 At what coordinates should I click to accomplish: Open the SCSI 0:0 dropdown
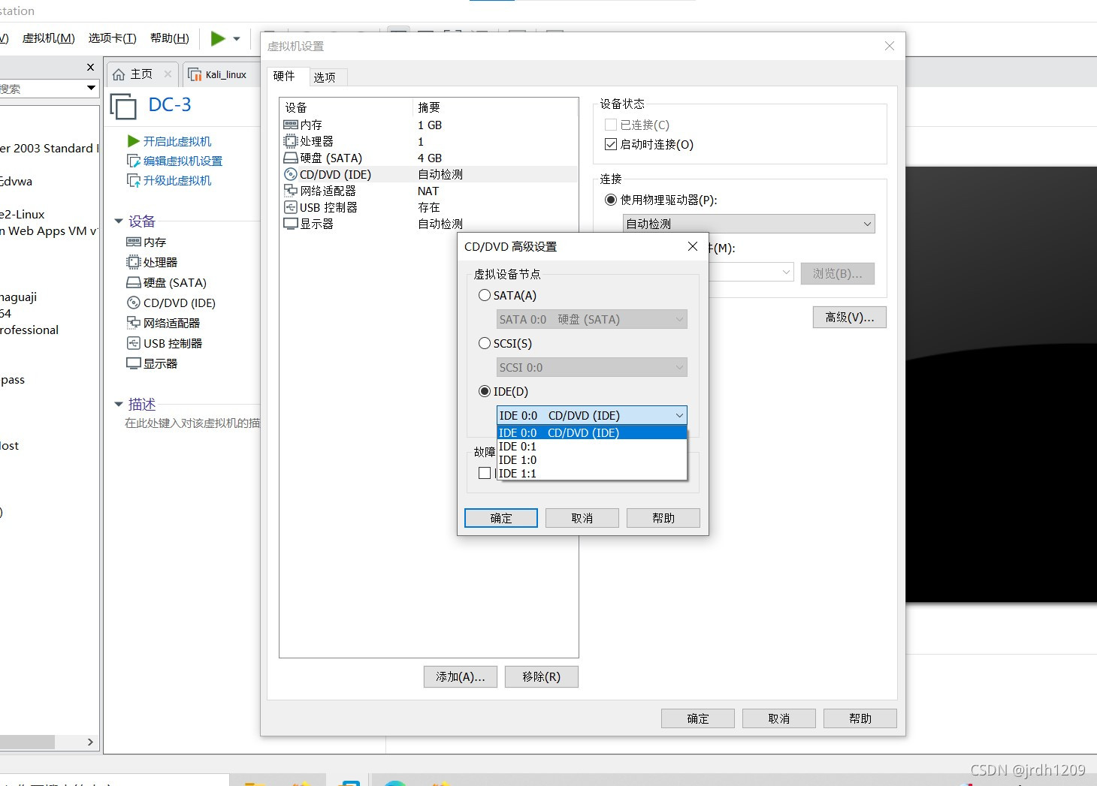592,367
